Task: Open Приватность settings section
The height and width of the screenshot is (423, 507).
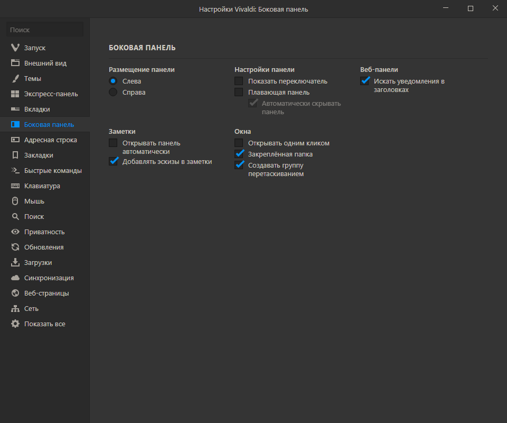Action: tap(45, 232)
